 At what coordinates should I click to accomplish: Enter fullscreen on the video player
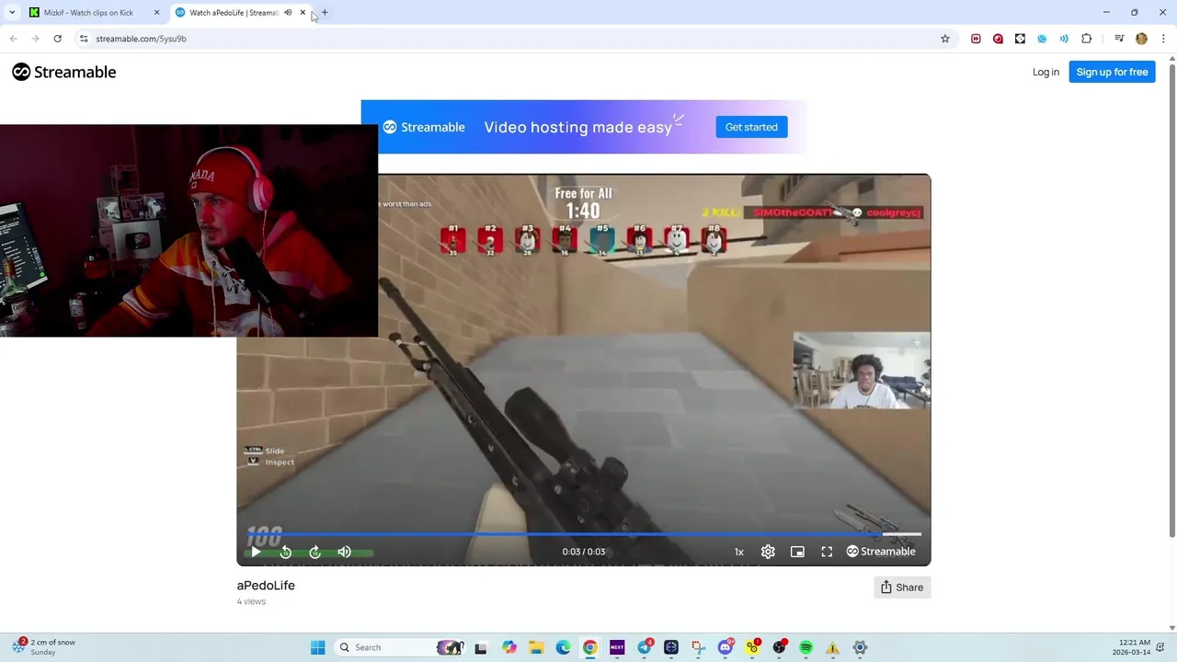point(827,552)
